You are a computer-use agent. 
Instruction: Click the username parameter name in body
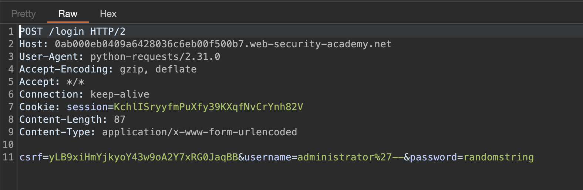point(268,157)
